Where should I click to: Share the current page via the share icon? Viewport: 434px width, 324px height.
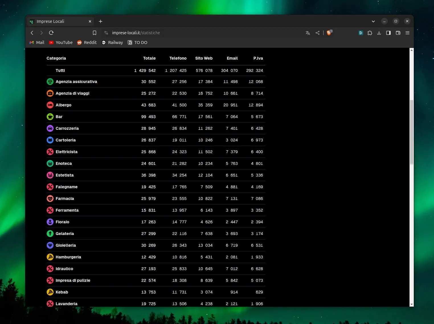(317, 33)
